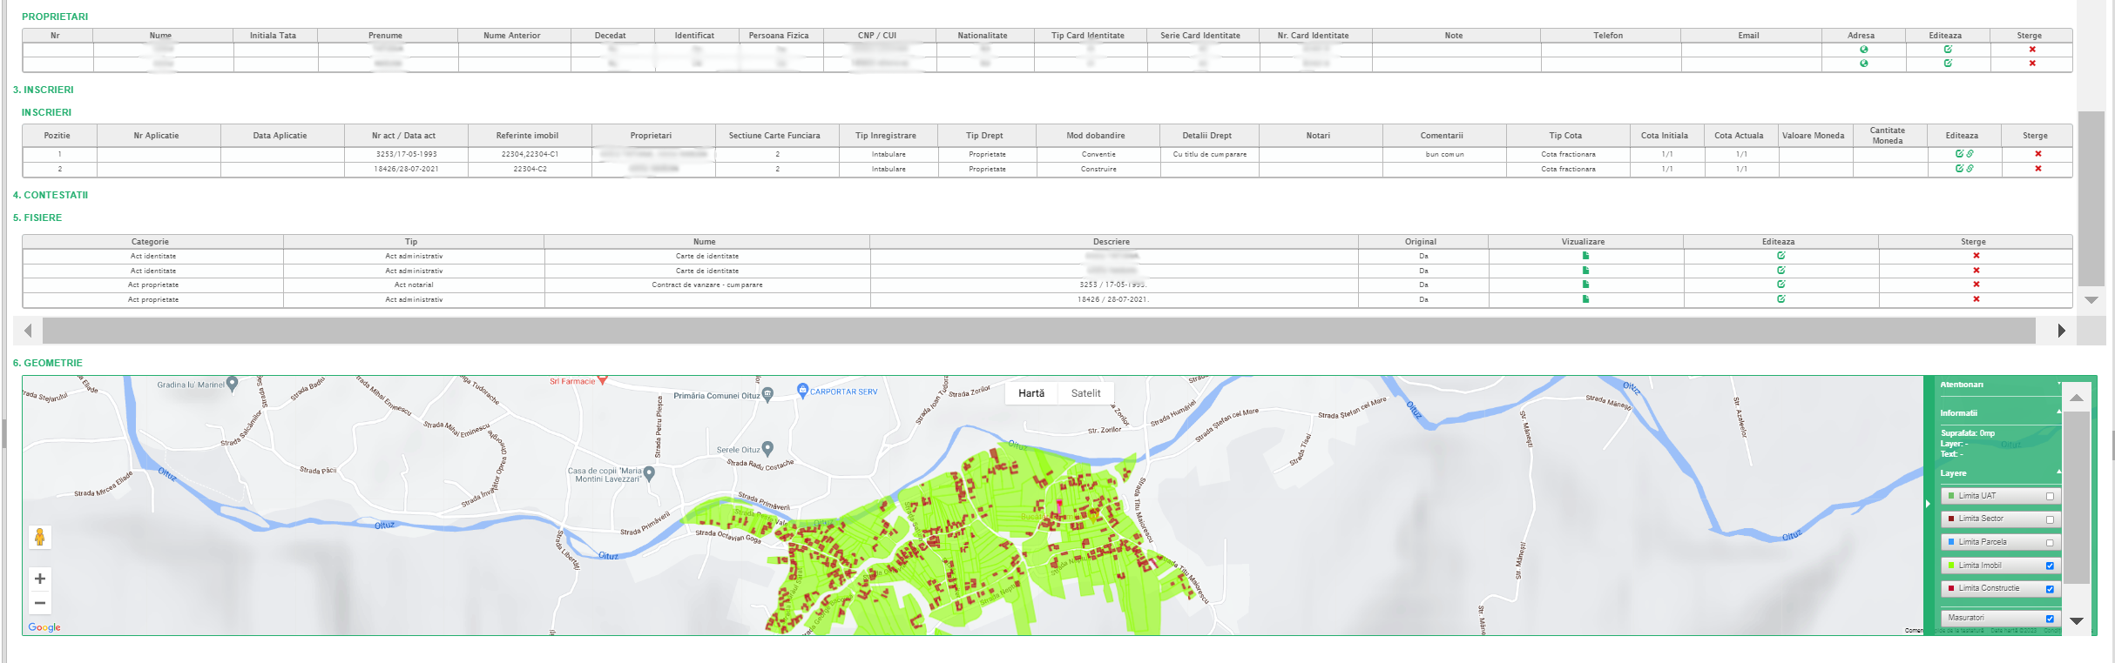Delete the second inscriere row

(x=2038, y=169)
